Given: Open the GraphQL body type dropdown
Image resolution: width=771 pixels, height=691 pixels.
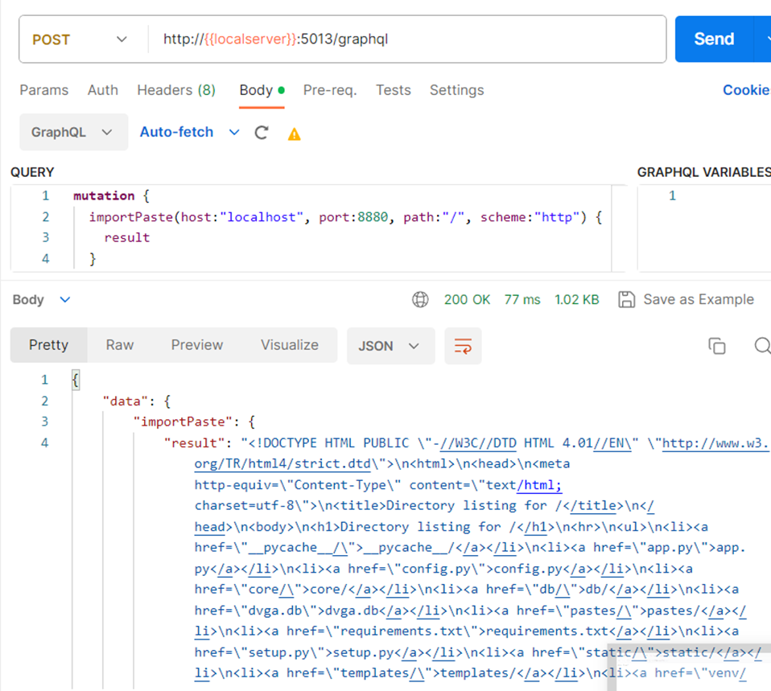Looking at the screenshot, I should (x=73, y=132).
